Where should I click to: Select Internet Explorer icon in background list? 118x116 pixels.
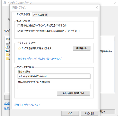coord(7,47)
